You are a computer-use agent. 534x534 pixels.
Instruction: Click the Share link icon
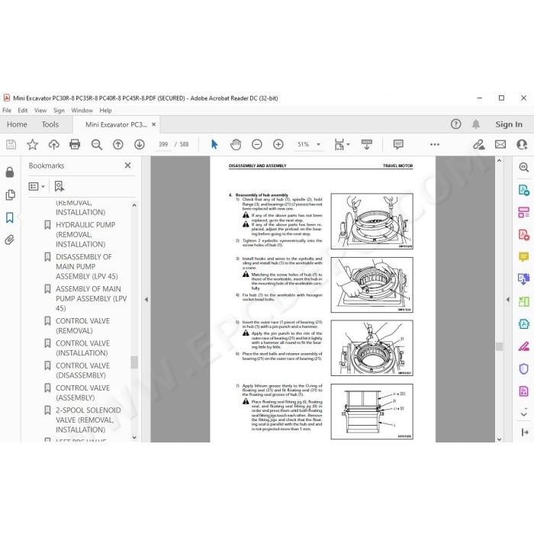[478, 144]
